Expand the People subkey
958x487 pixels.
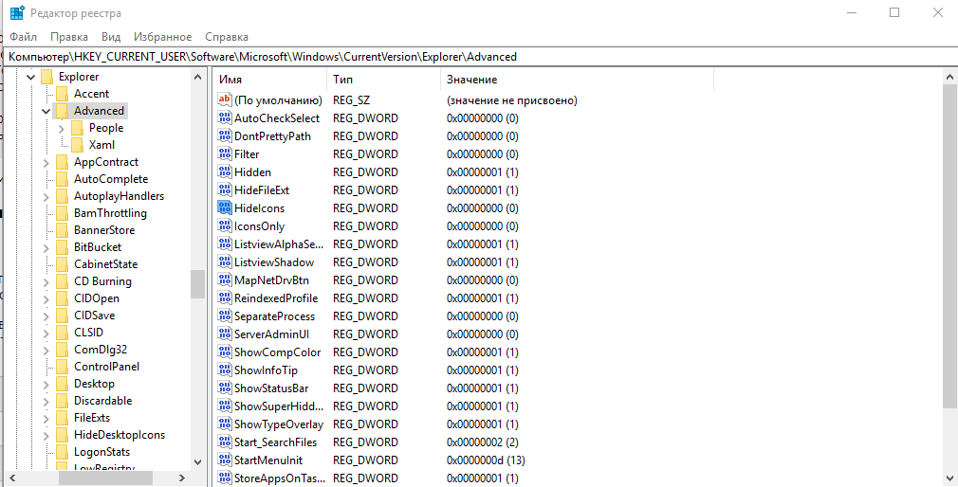61,128
